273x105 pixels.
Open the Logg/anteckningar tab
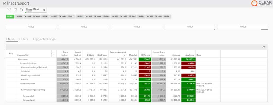tap(44, 39)
